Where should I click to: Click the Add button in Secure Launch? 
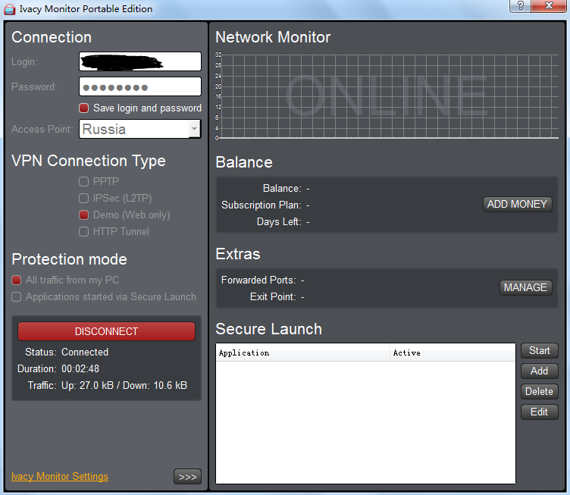[540, 371]
